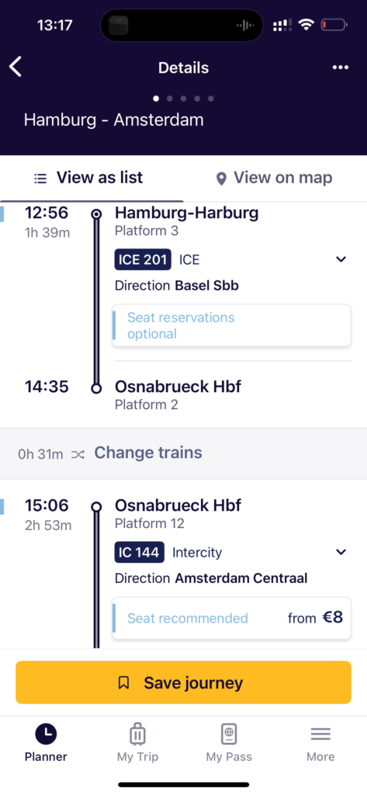This screenshot has width=367, height=795.
Task: Tap the change trains shuffle icon
Action: [78, 454]
